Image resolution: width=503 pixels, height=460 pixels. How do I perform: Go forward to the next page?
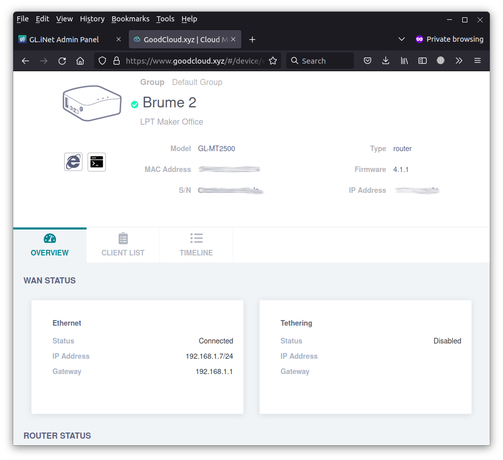pyautogui.click(x=44, y=61)
